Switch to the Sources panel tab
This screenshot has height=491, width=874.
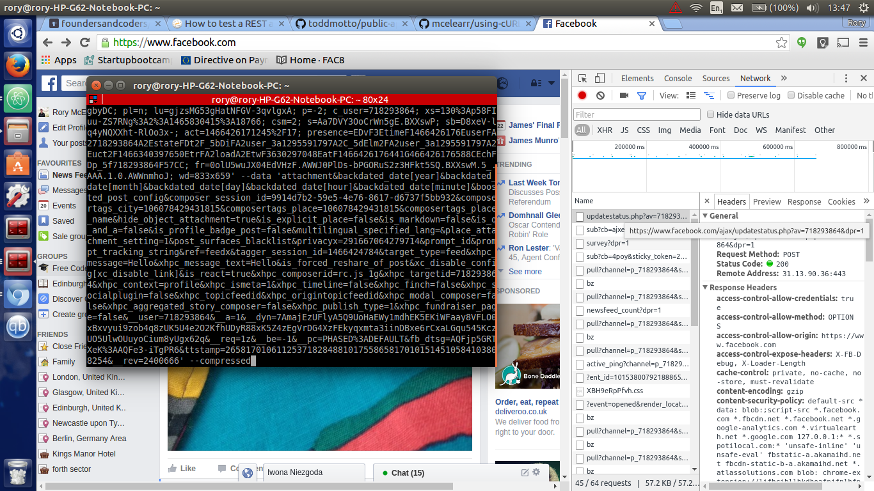point(716,78)
